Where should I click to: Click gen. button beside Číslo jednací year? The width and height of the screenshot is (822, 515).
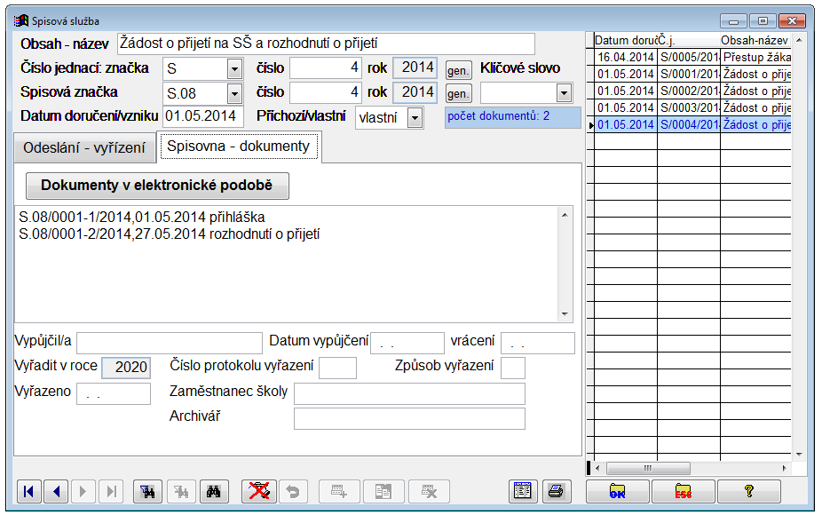point(458,69)
